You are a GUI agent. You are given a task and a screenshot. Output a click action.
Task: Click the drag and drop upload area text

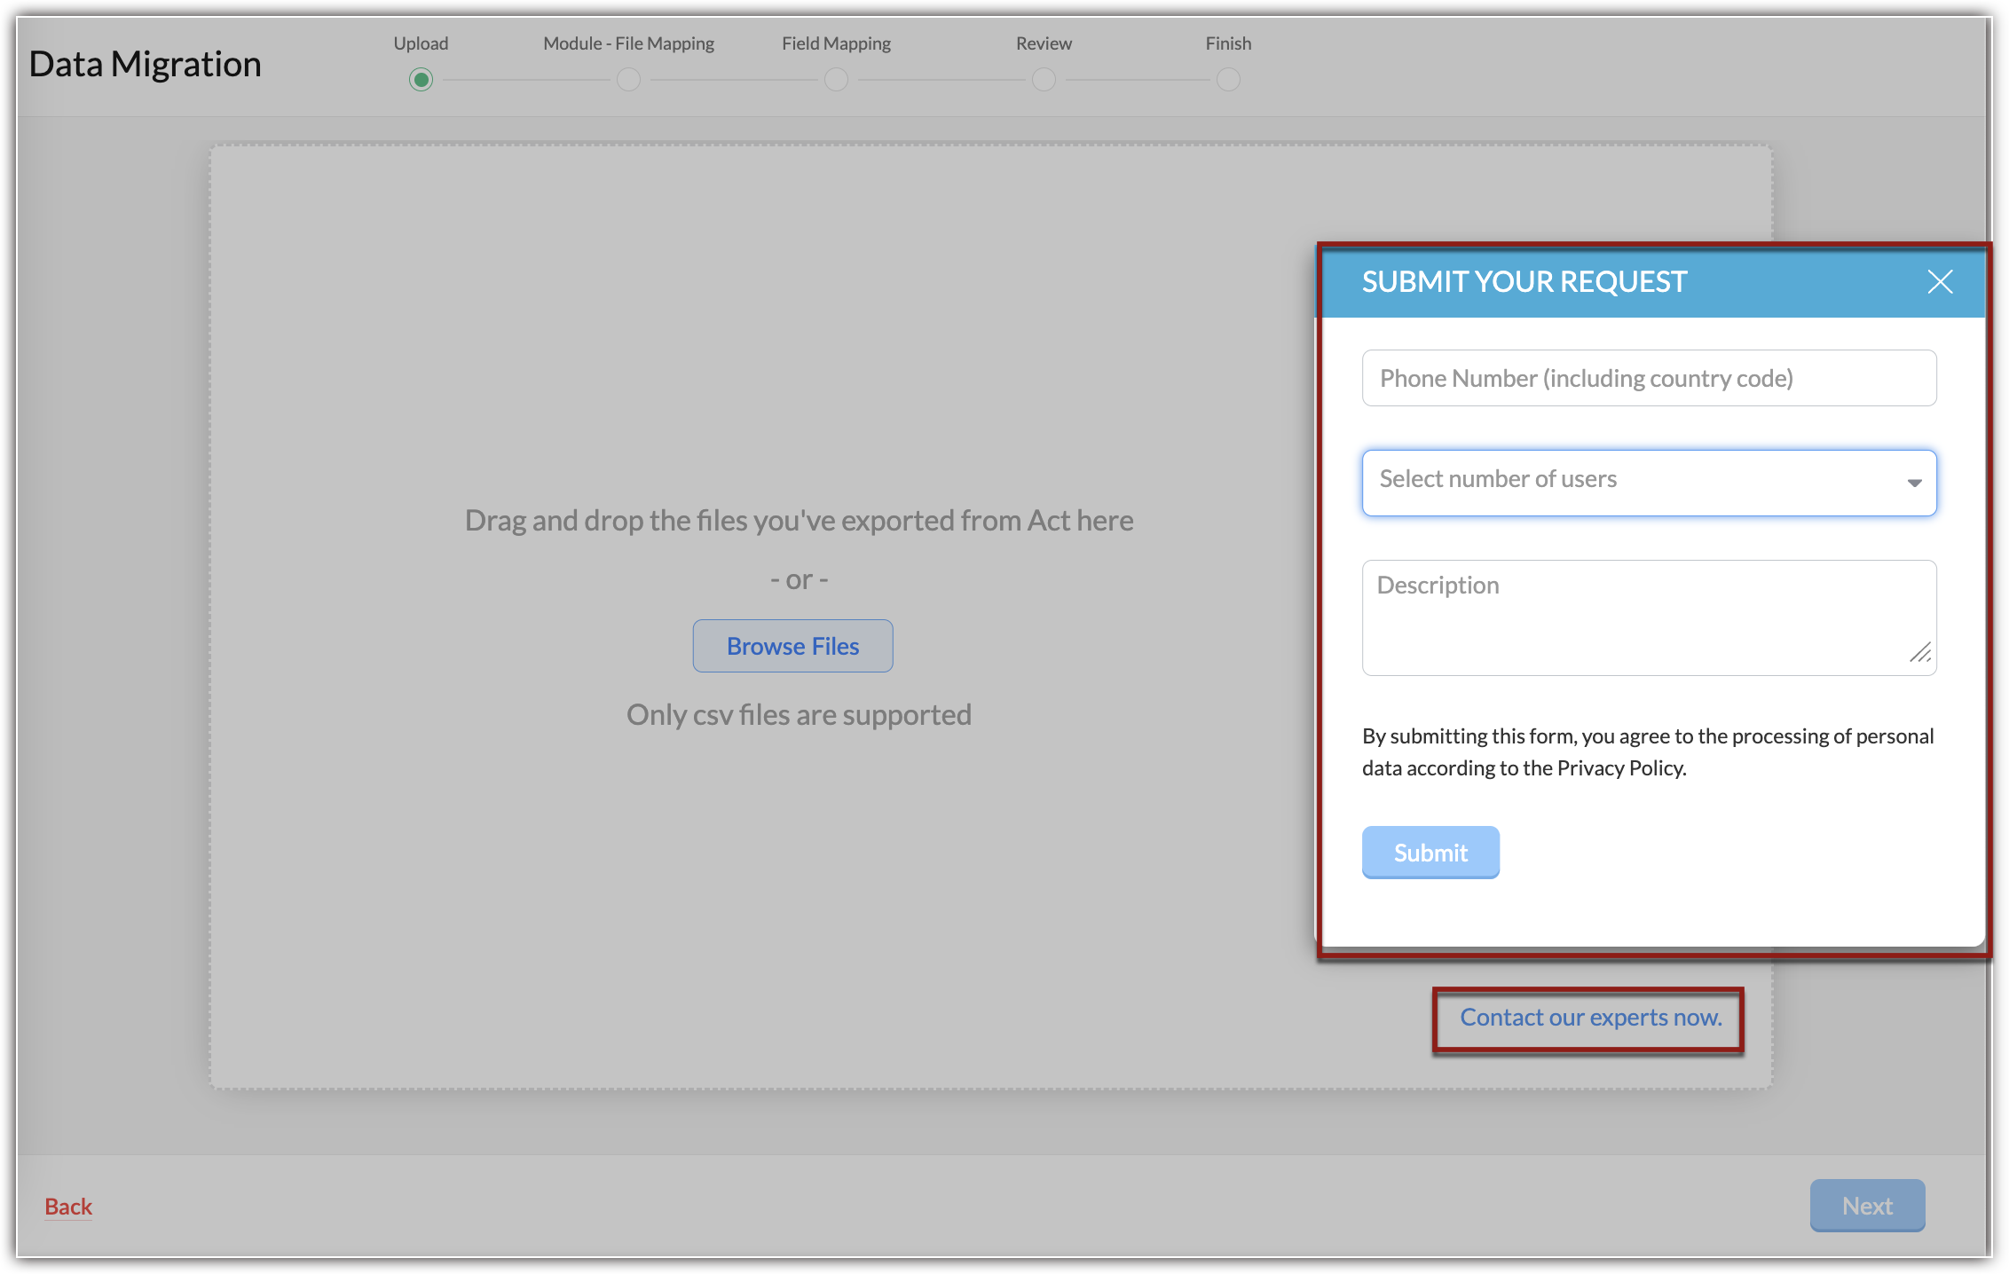(799, 521)
